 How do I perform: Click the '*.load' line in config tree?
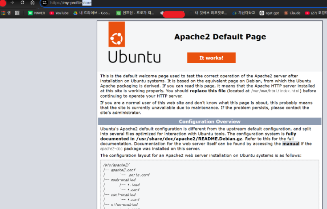(x=133, y=185)
